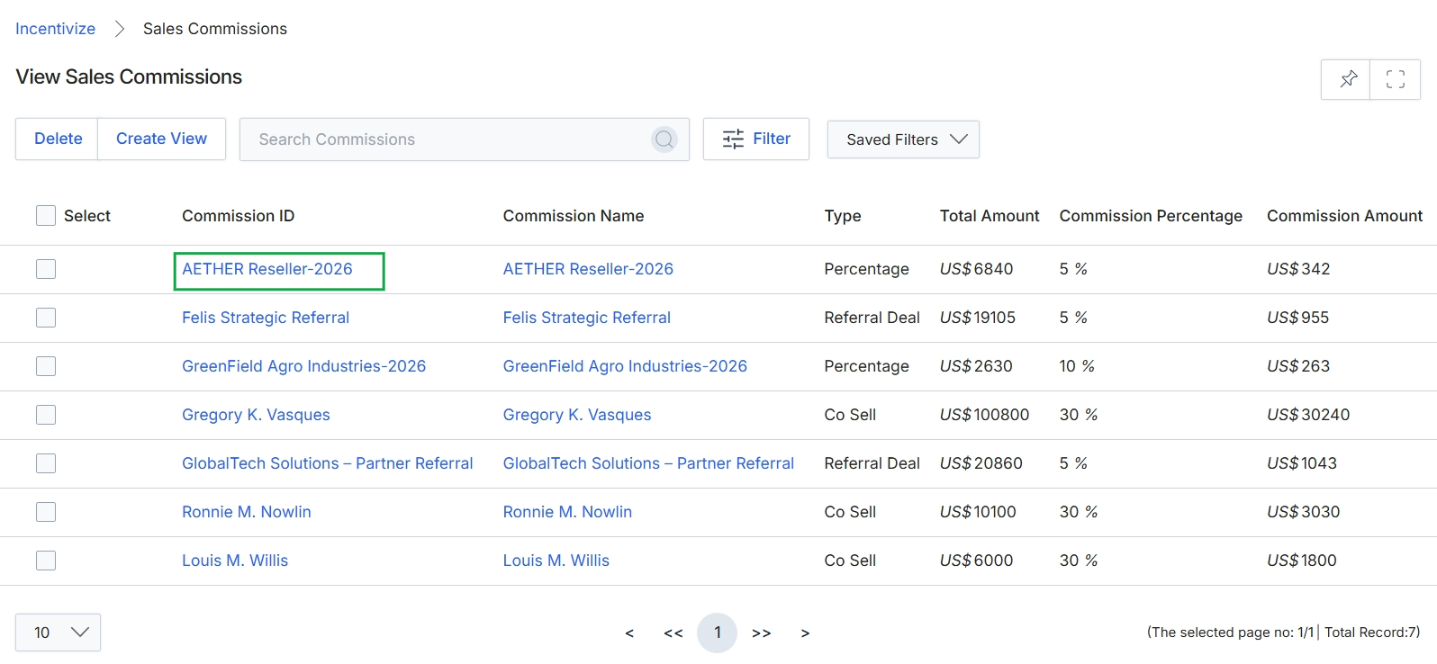1437x664 pixels.
Task: Click the Commission Percentage column header
Action: (1151, 216)
